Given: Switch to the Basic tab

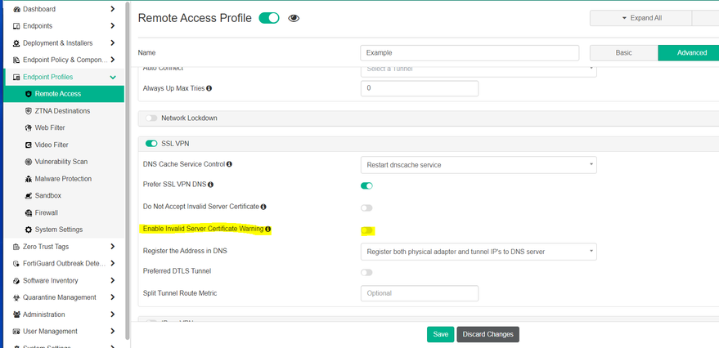Looking at the screenshot, I should [x=623, y=52].
